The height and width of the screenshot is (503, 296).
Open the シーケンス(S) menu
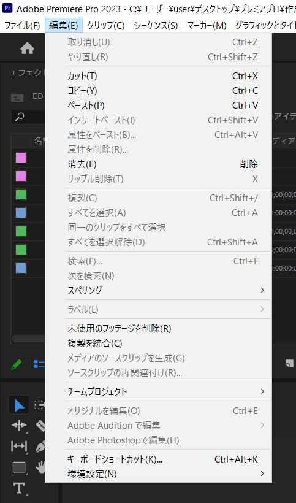tap(156, 26)
